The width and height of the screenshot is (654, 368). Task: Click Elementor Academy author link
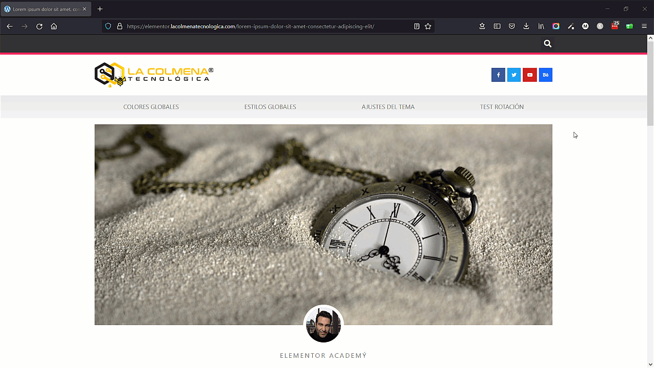tap(323, 356)
